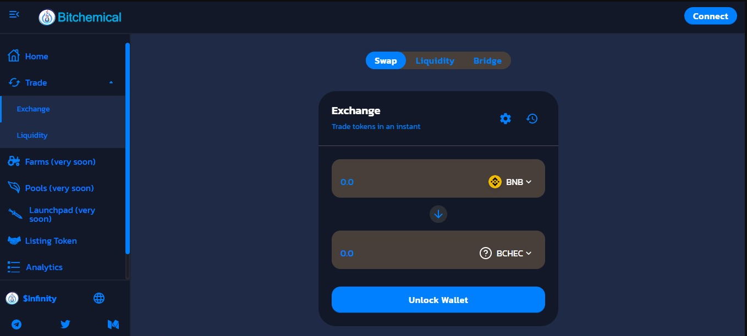The height and width of the screenshot is (336, 747).
Task: Collapse the sidebar using the menu icon
Action: (14, 14)
